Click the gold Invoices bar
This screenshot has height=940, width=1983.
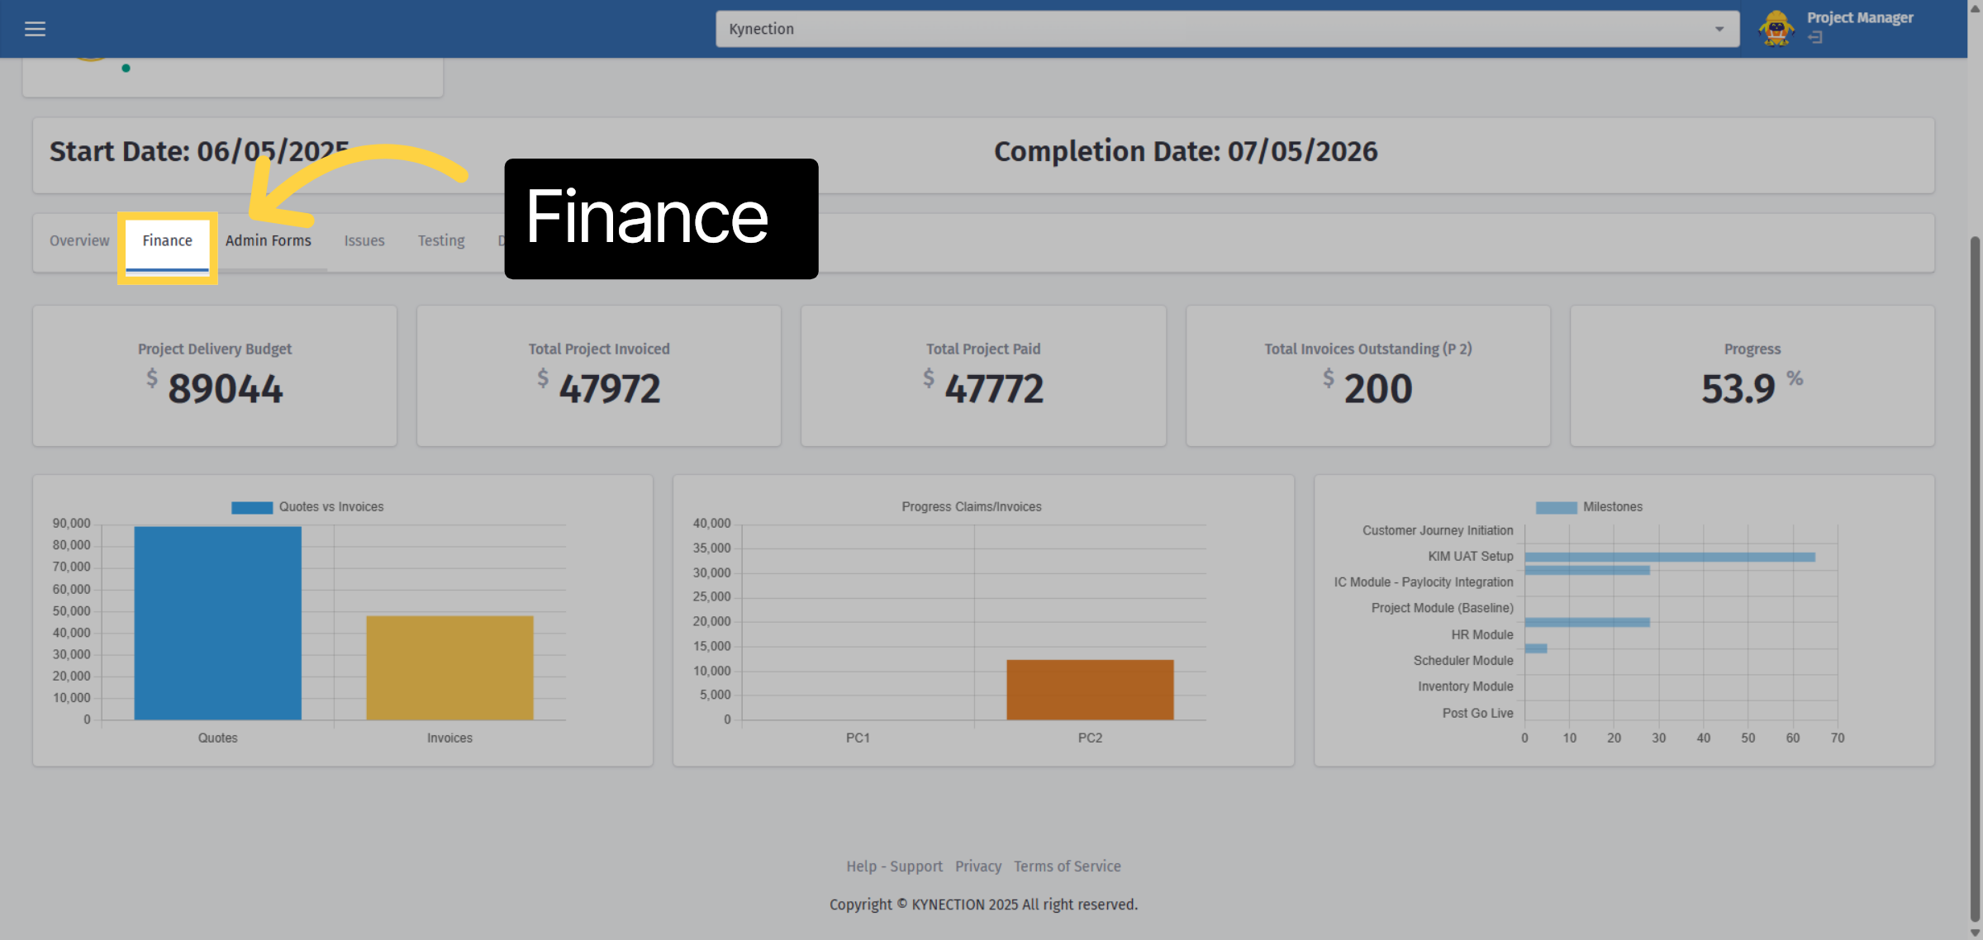pyautogui.click(x=450, y=667)
